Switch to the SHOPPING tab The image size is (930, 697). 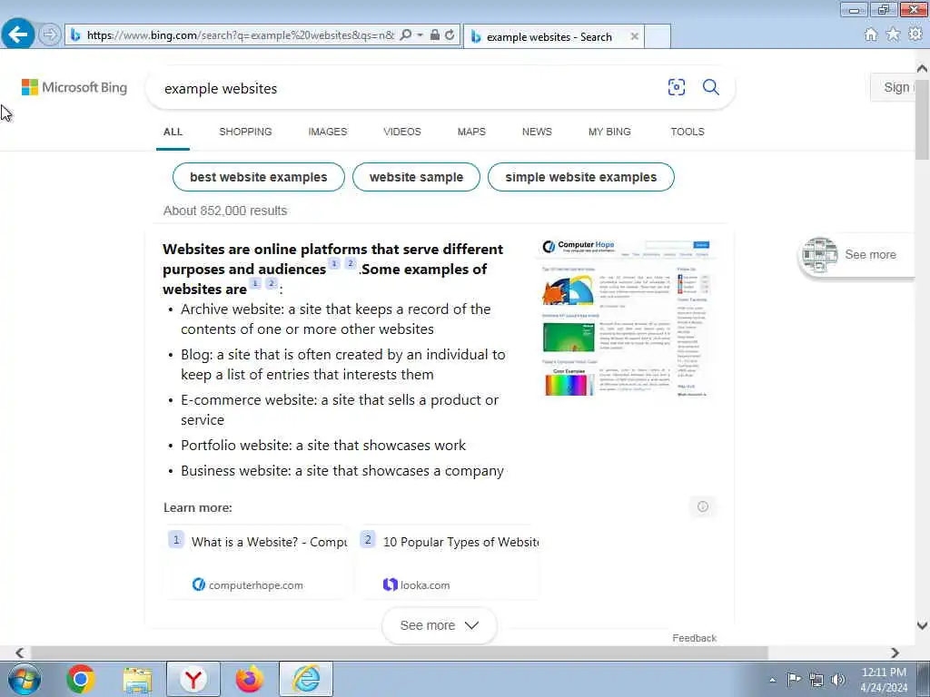pos(245,132)
